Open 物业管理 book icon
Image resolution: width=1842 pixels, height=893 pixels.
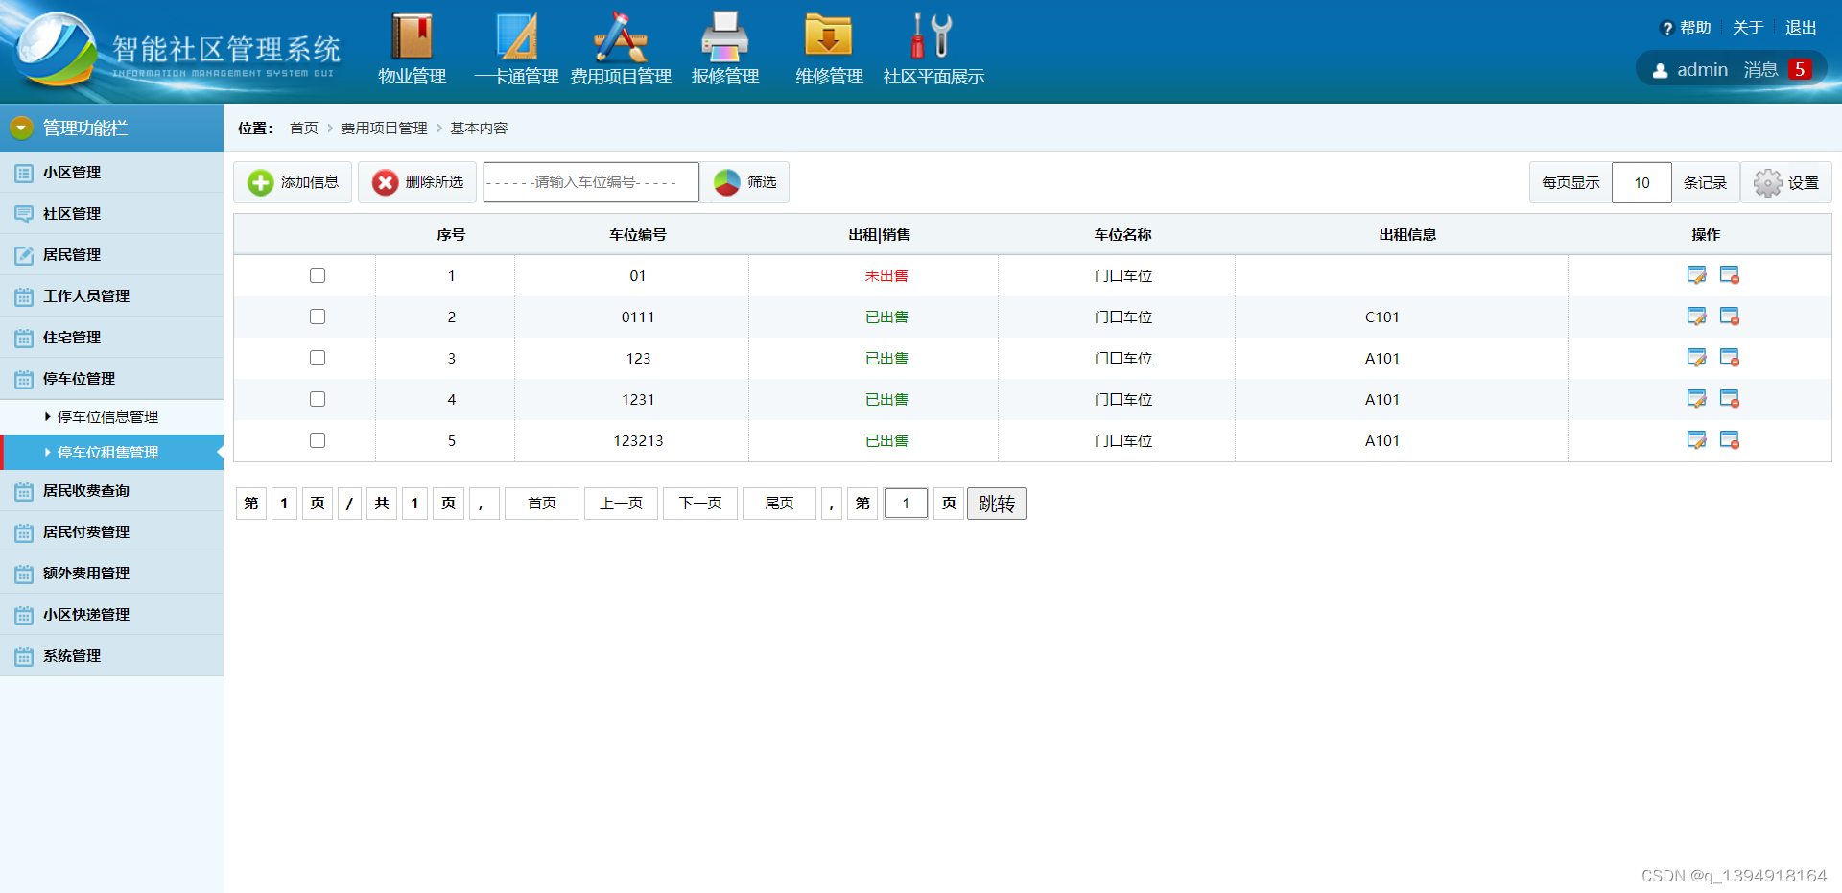pyautogui.click(x=412, y=36)
